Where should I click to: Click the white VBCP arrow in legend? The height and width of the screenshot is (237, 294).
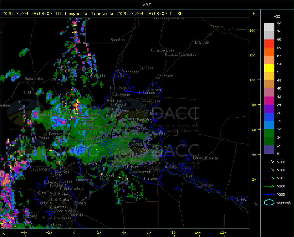coord(269,162)
